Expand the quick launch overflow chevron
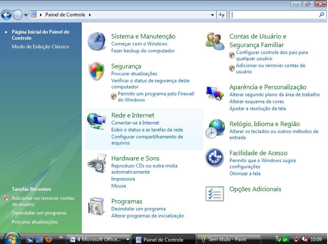Image resolution: width=328 pixels, height=244 pixels. click(x=61, y=237)
